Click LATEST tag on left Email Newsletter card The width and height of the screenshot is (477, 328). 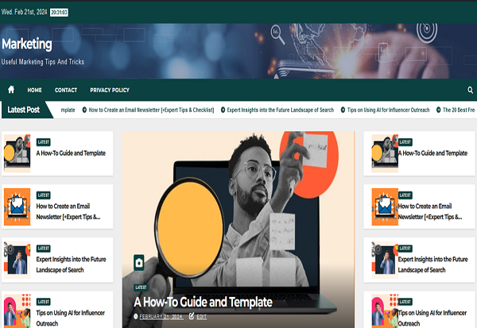point(43,195)
